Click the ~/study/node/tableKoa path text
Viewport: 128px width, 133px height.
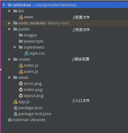point(55,5)
